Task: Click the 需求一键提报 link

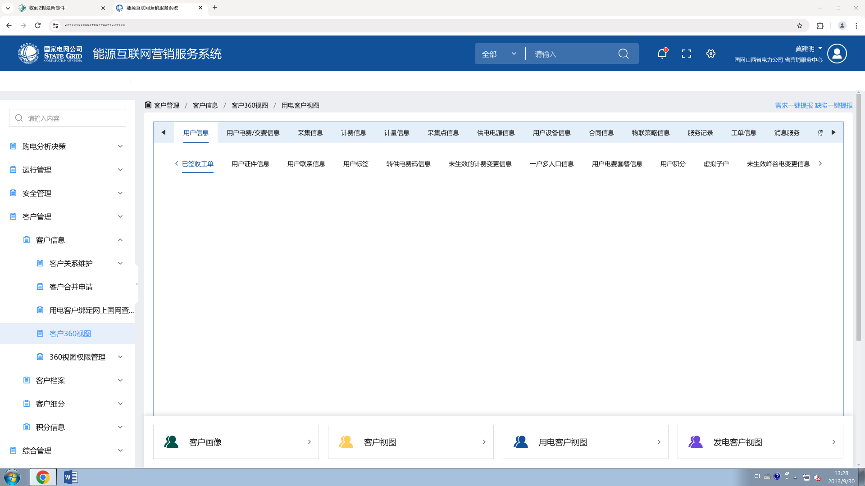Action: 794,105
